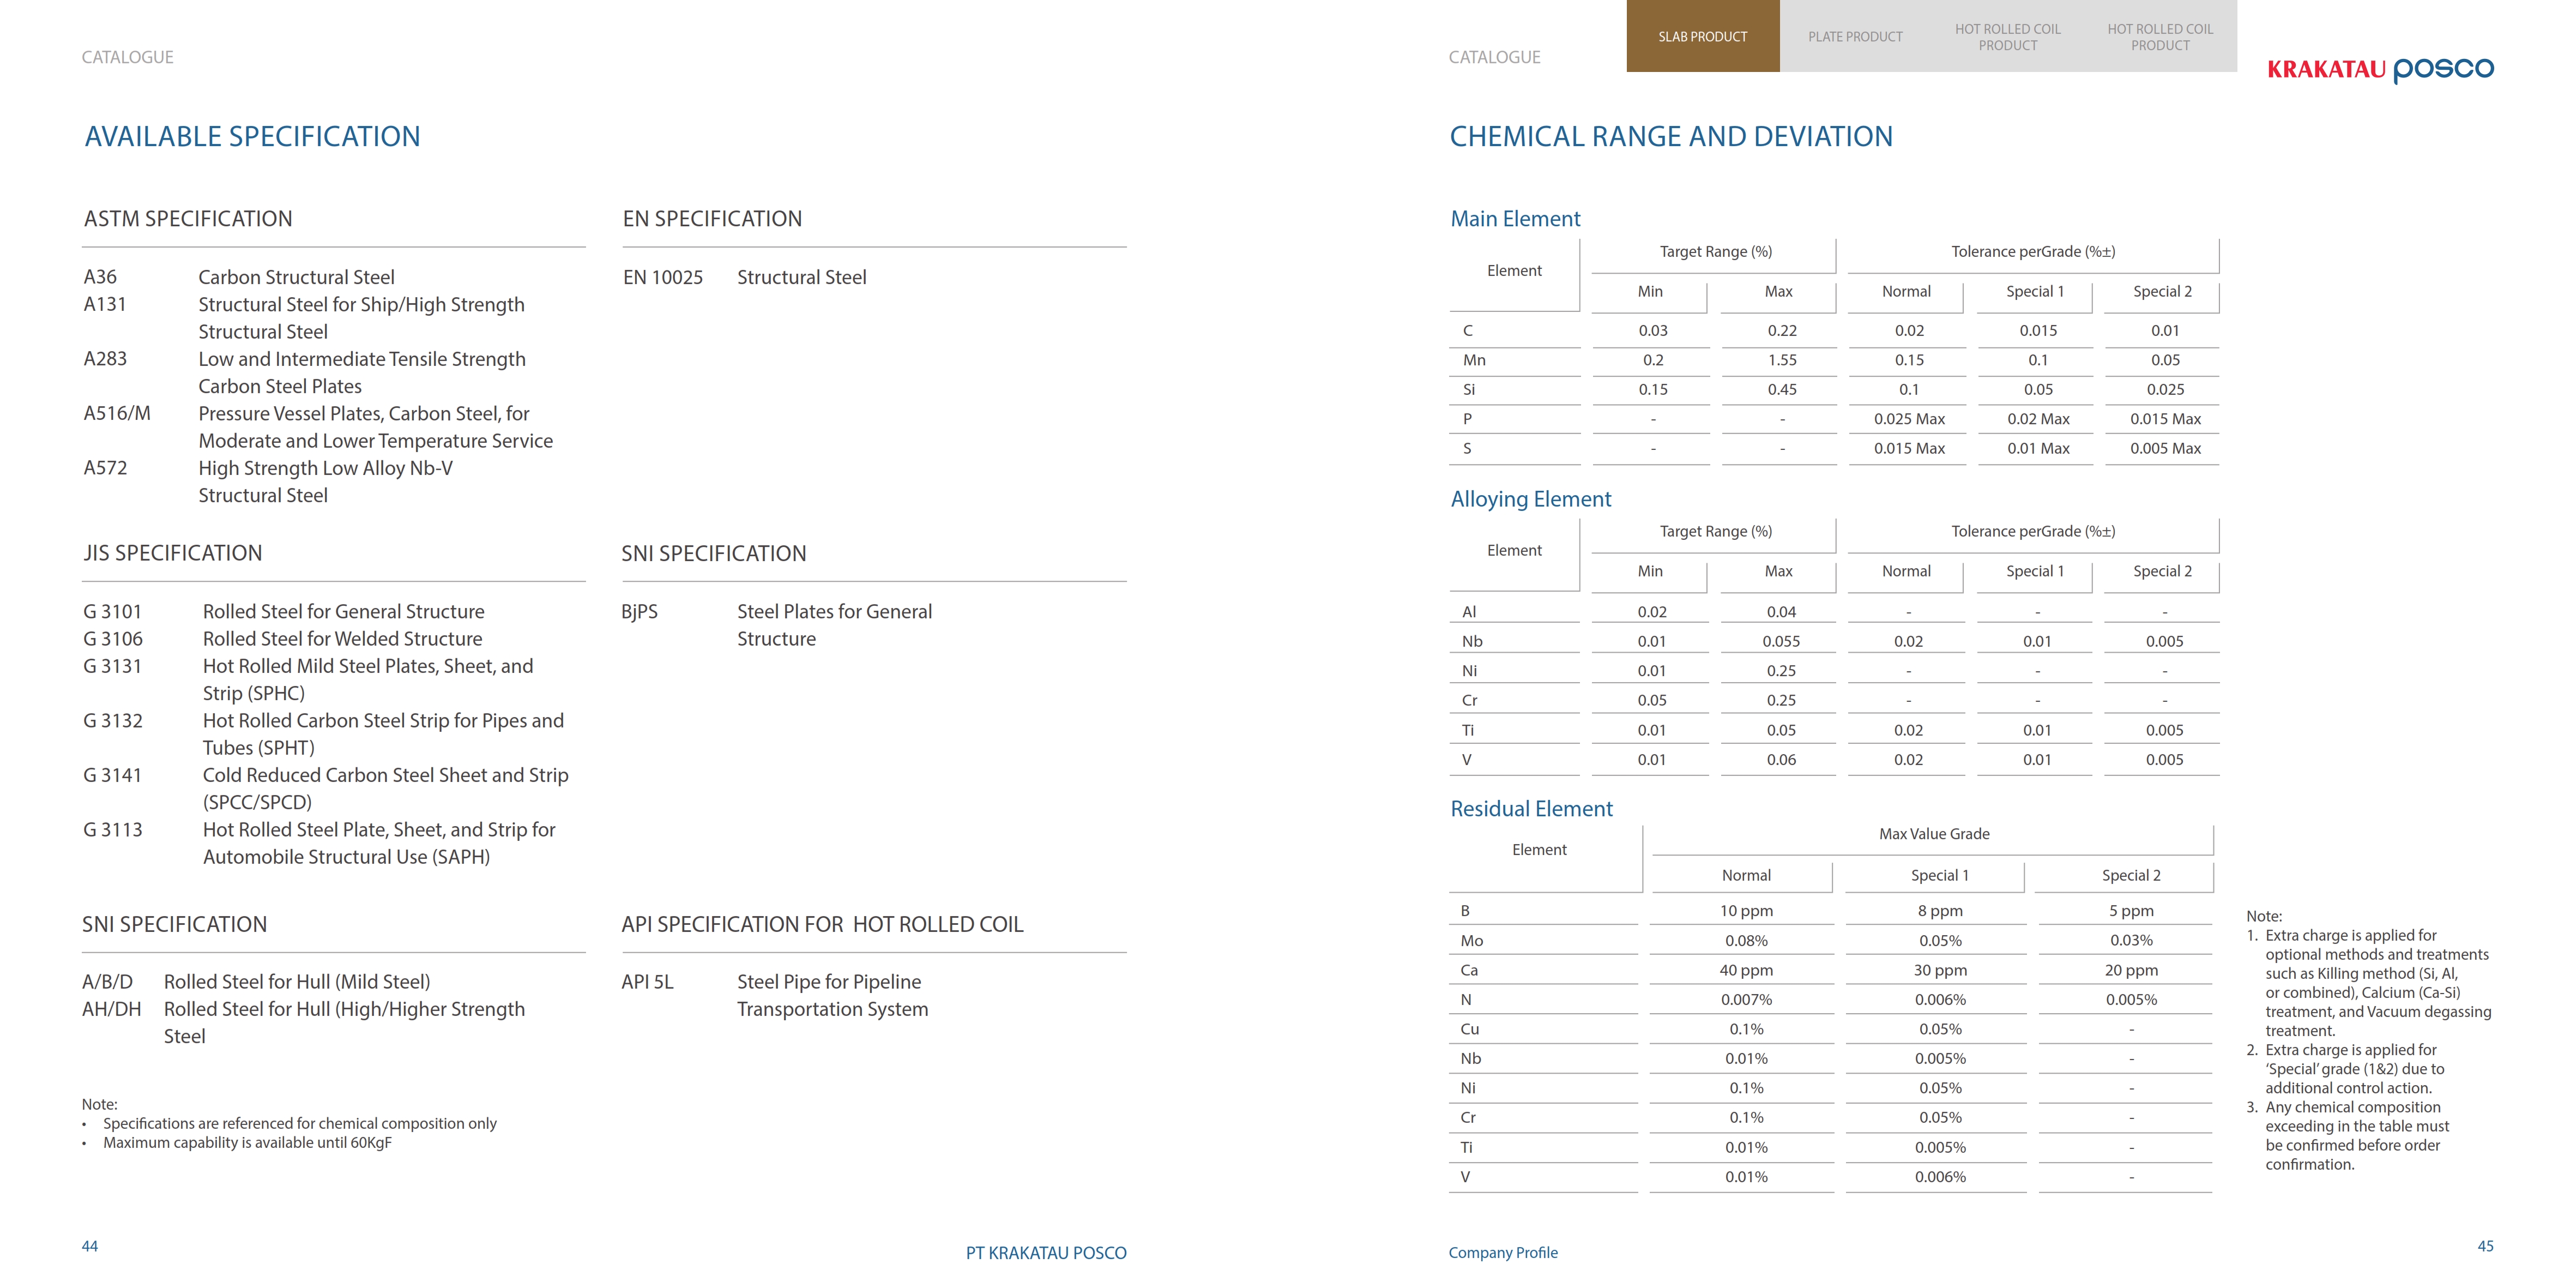Click the KRAKATAU POSCO logo

click(2380, 69)
